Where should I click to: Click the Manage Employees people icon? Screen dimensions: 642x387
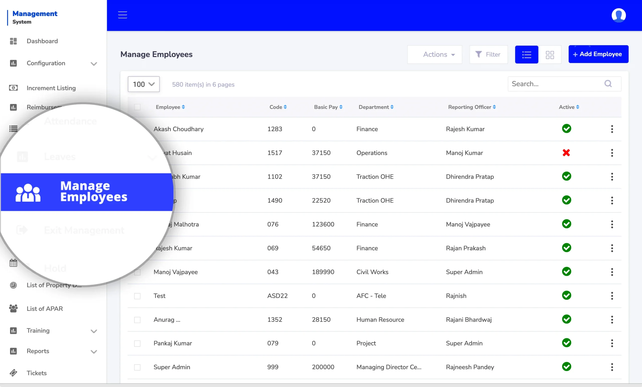point(28,192)
